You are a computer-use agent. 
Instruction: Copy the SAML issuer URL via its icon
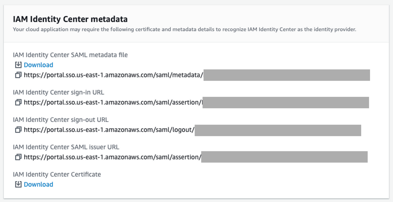[18, 157]
